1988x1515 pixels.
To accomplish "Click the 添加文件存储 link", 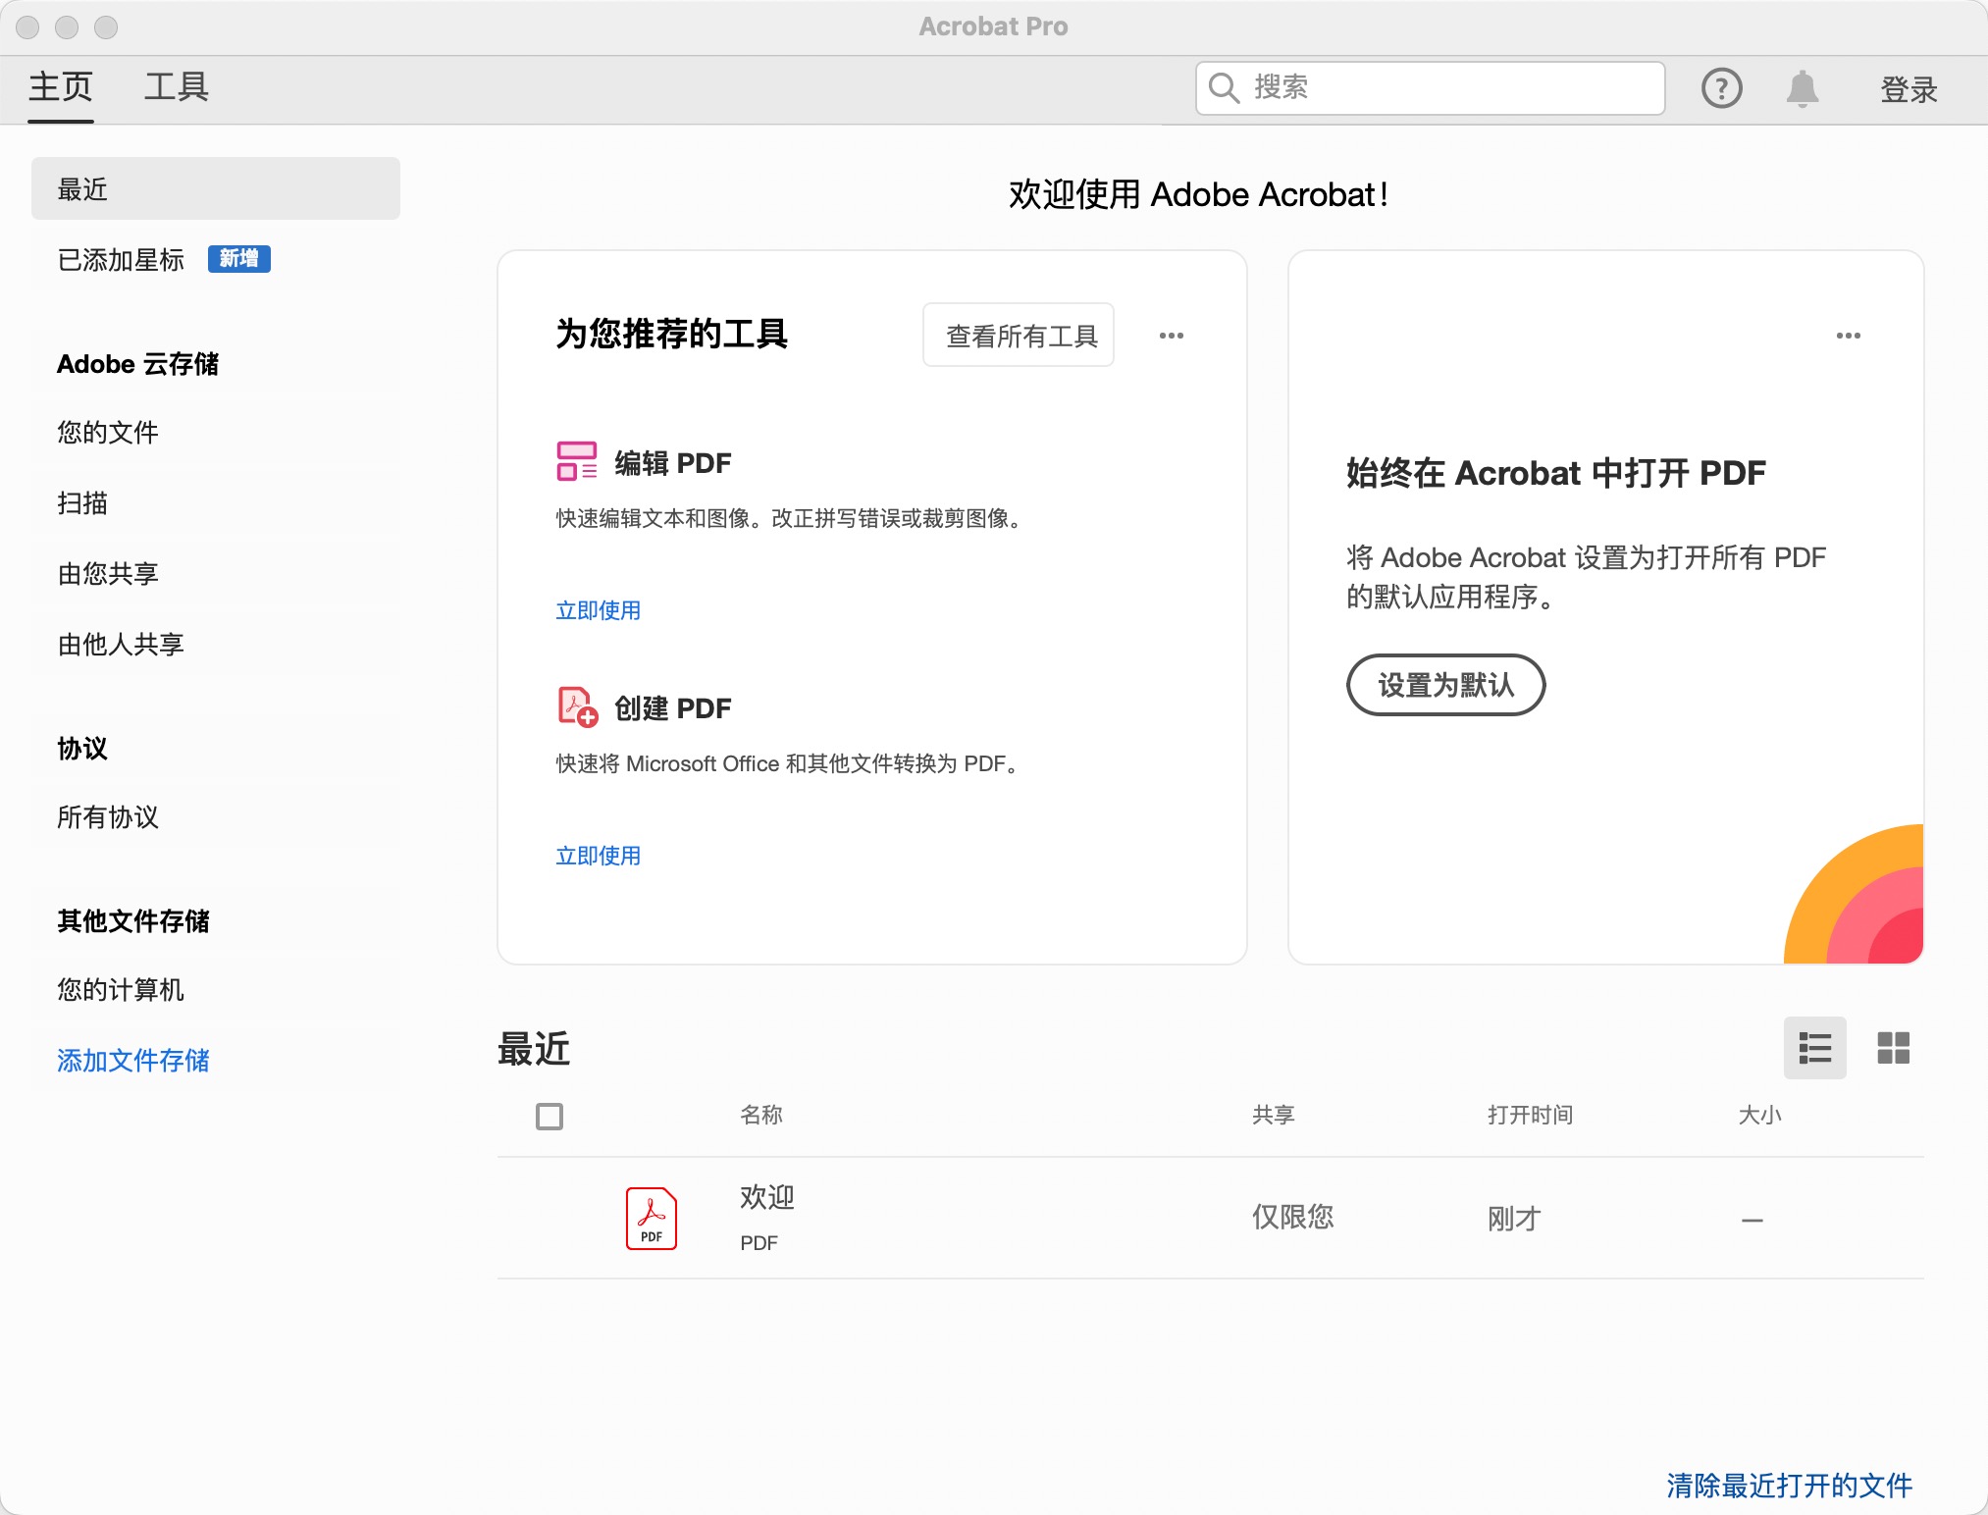I will [x=133, y=1060].
